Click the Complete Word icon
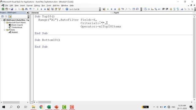The height and width of the screenshot is (110, 196). coord(159,9)
